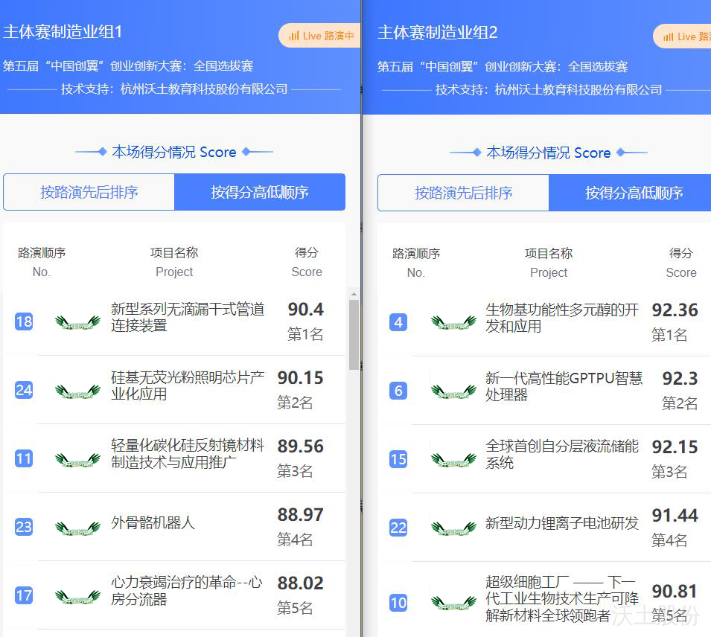Viewport: 711px width, 637px height.
Task: Click number badge 18 in left list
Action: [x=24, y=321]
